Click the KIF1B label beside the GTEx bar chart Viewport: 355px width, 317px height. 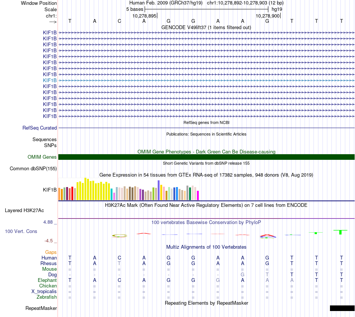tap(50, 190)
